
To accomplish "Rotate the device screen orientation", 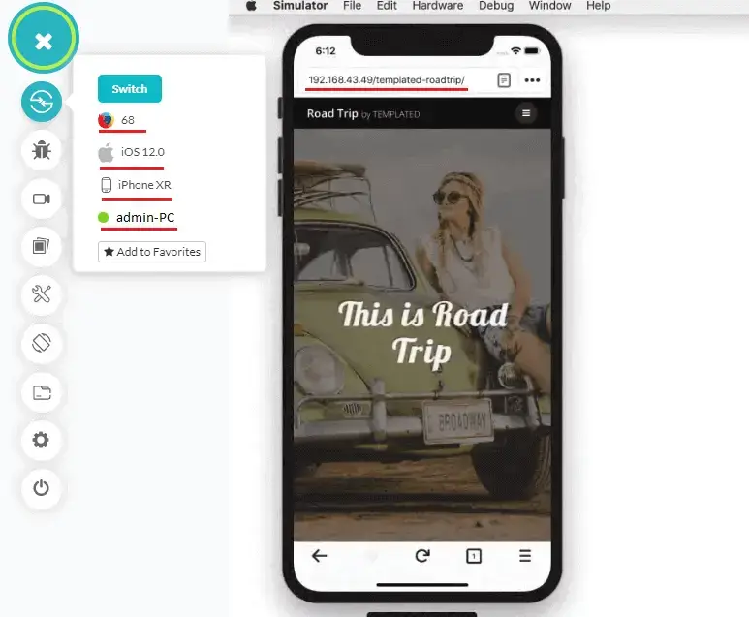I will (x=42, y=343).
